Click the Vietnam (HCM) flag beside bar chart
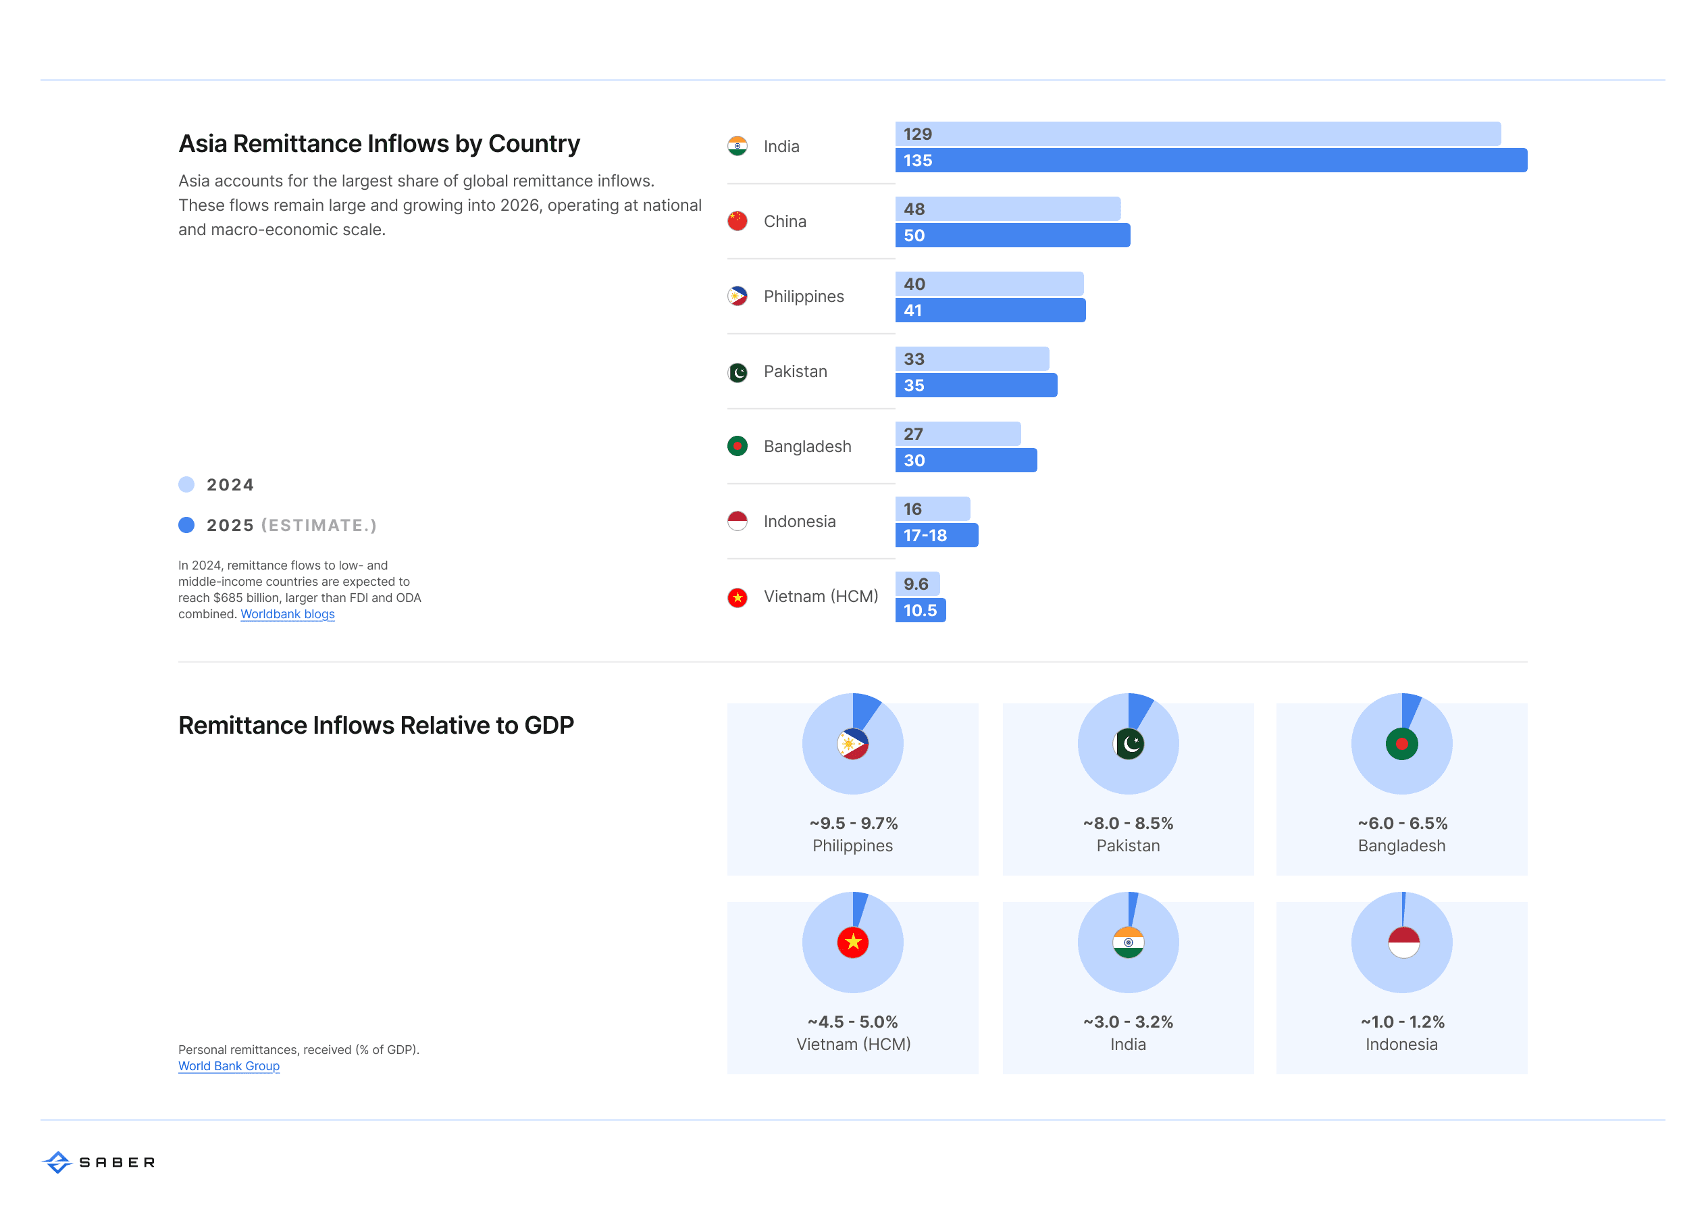 click(x=737, y=597)
